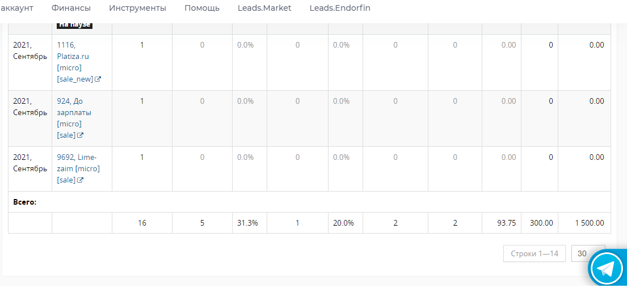Click the orange 1 in the totals row

click(x=297, y=223)
